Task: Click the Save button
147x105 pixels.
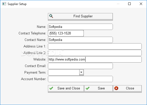Action: tap(99, 89)
